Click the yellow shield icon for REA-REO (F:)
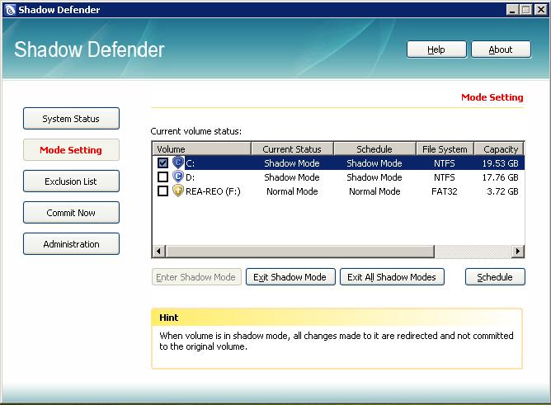 [178, 191]
